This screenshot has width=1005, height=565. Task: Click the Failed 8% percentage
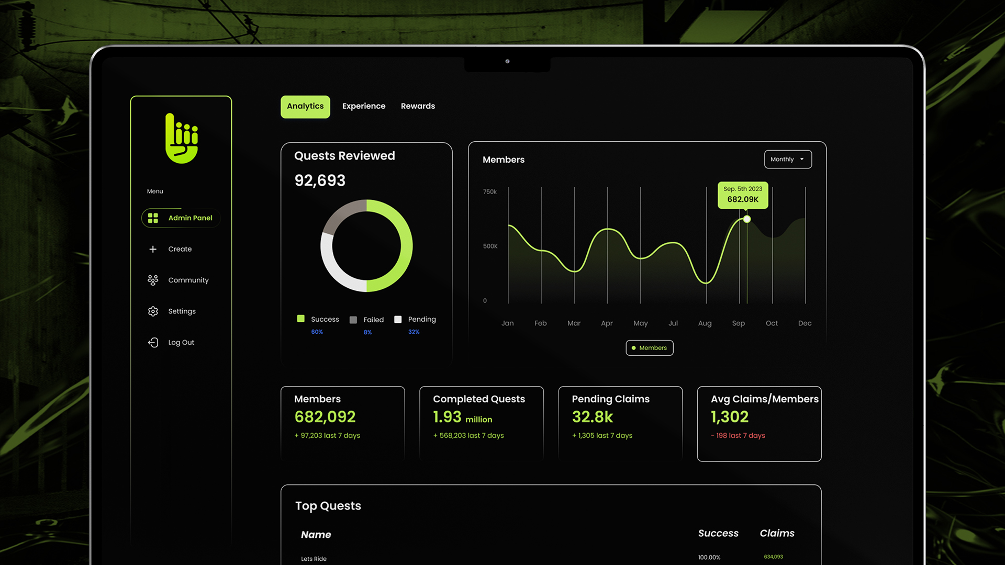[x=368, y=332]
